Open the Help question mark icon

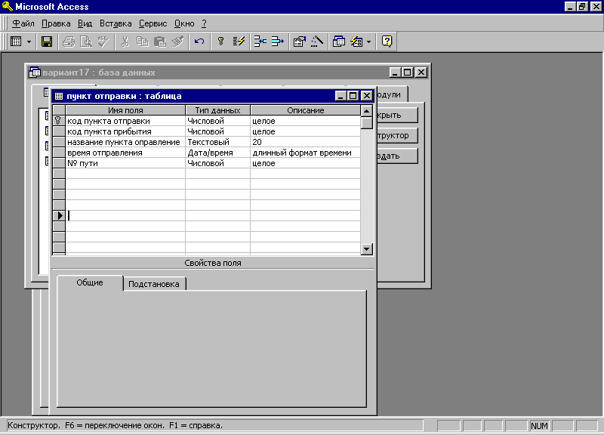click(387, 42)
